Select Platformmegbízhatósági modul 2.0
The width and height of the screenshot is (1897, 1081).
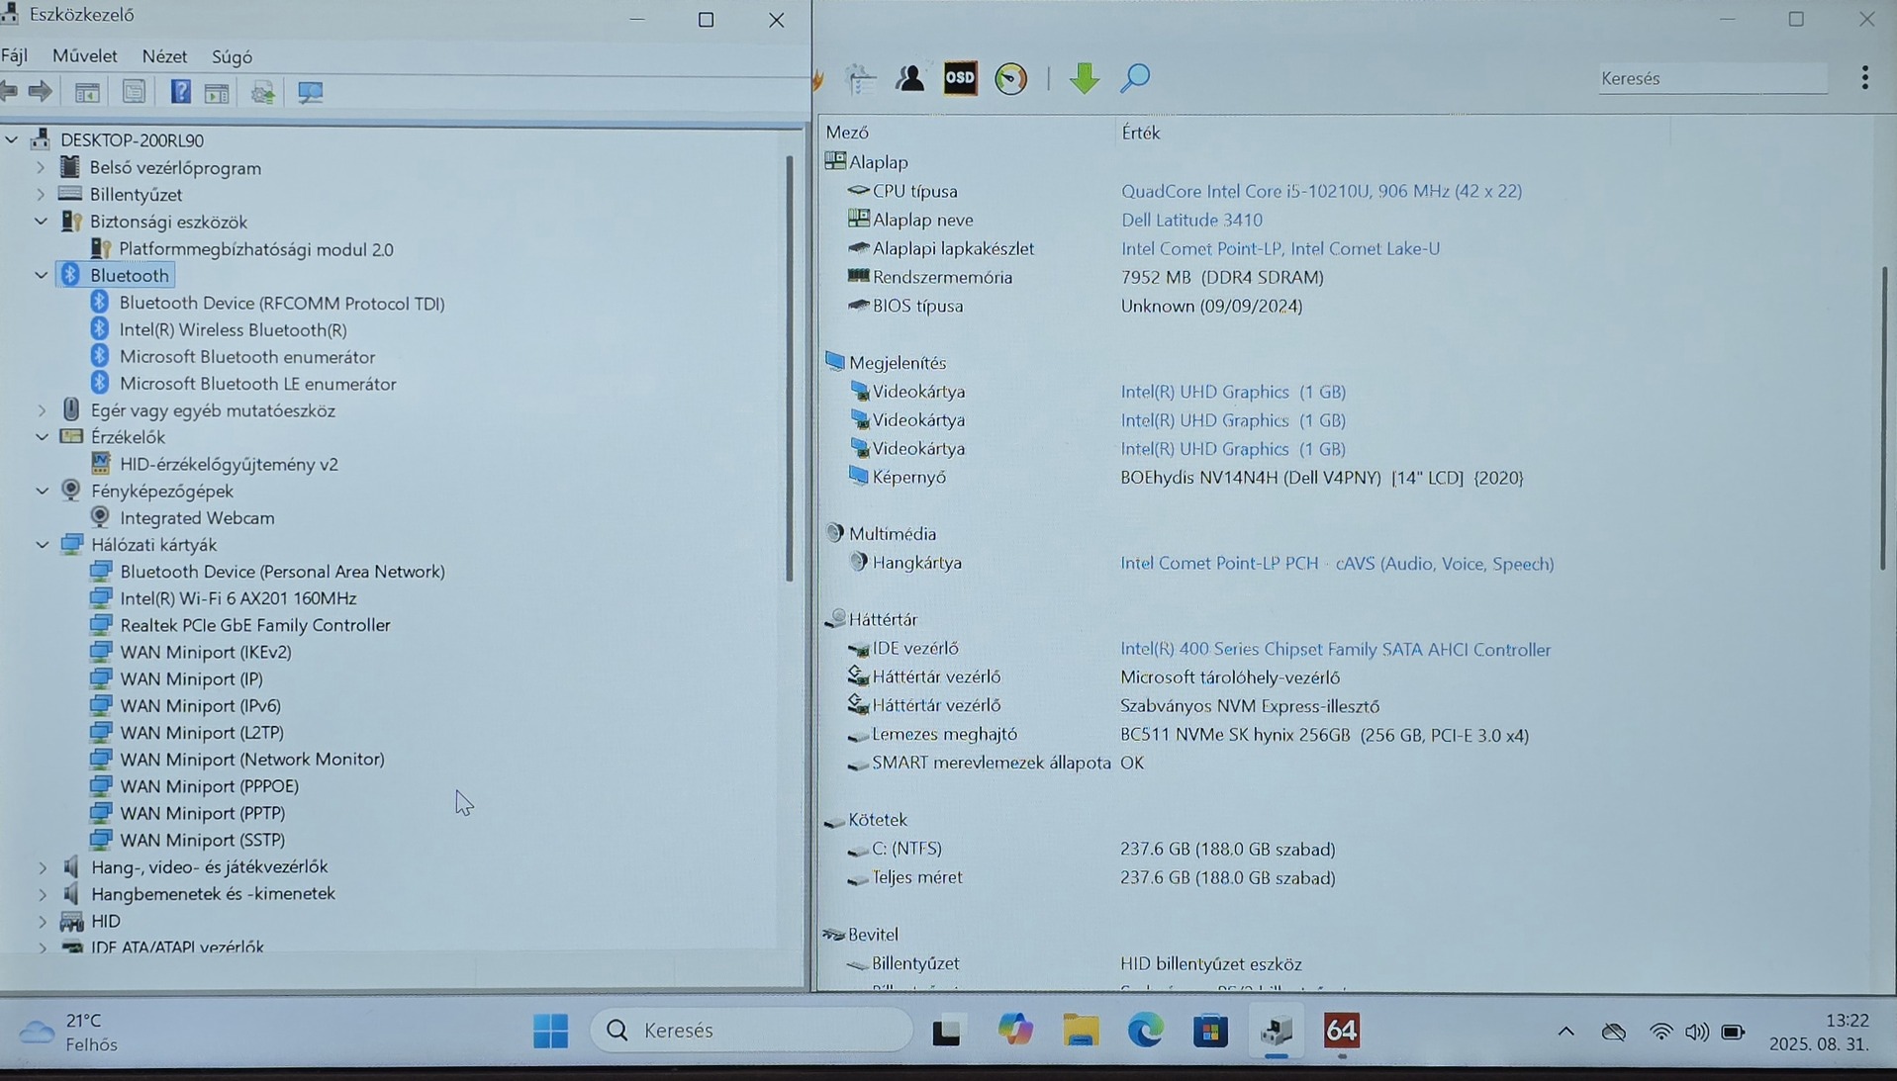point(256,249)
